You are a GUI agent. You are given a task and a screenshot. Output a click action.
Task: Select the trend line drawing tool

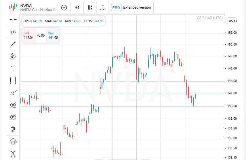click(13, 44)
